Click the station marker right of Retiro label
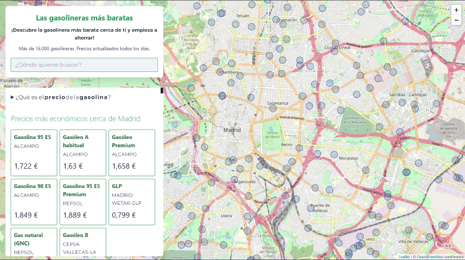 (299, 148)
